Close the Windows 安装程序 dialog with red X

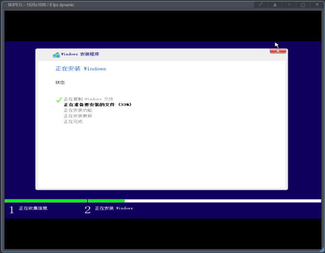click(278, 51)
